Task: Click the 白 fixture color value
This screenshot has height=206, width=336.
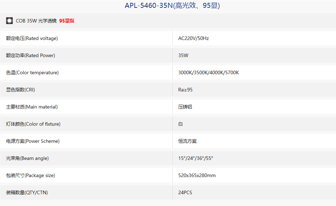Action: coord(181,124)
